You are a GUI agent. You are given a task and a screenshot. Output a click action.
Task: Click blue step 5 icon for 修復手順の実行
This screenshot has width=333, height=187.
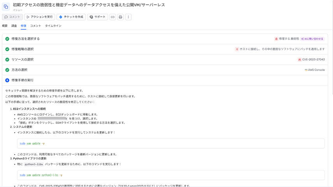tap(7, 80)
